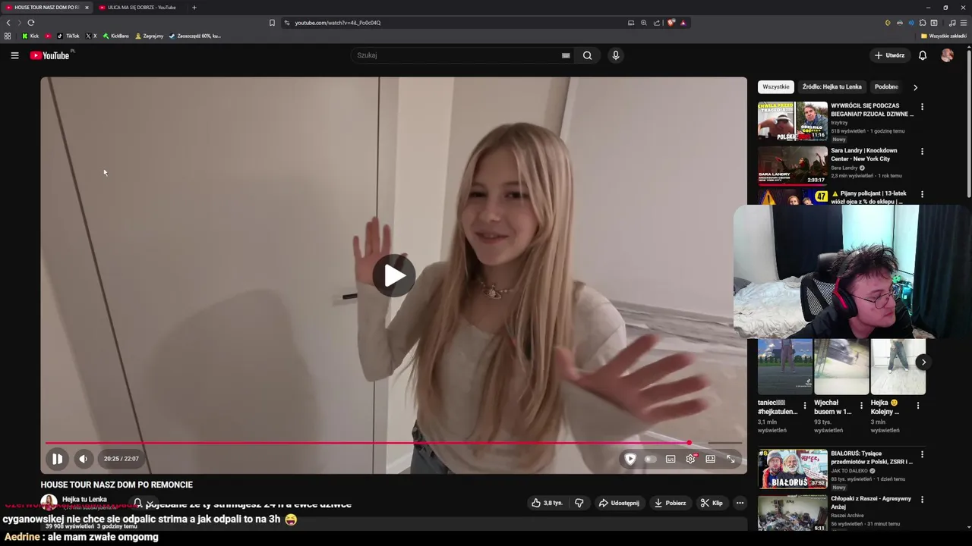
Task: Click the large center play overlay
Action: (393, 275)
